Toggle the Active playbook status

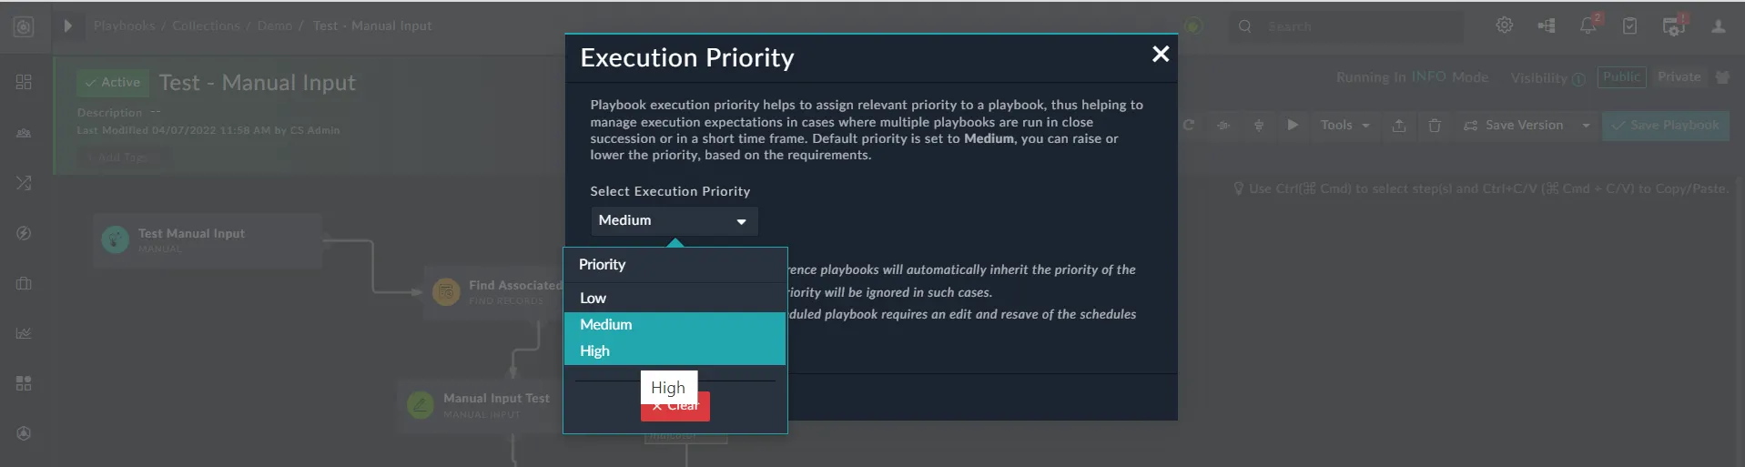113,83
